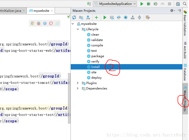The height and width of the screenshot is (140, 189).
Task: Open MywebsiteApplication run configuration dropdown
Action: (x=115, y=4)
